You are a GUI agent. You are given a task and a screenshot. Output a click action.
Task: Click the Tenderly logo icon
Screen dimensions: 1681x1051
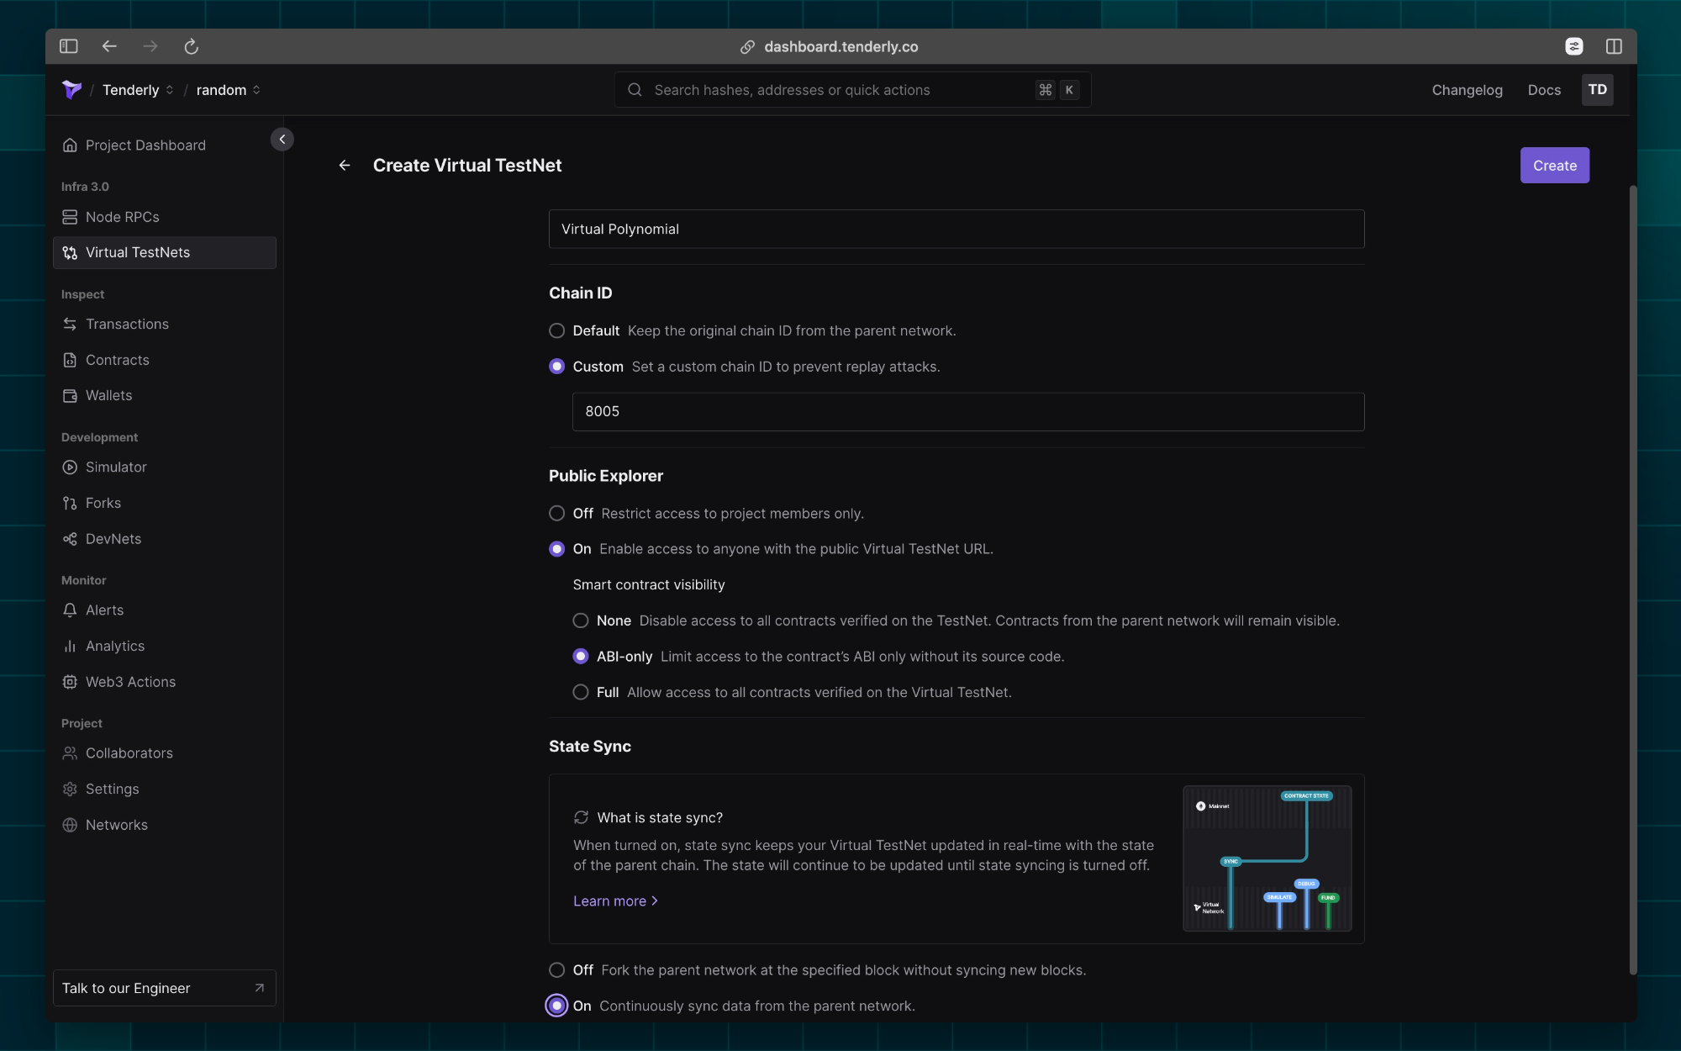[71, 90]
